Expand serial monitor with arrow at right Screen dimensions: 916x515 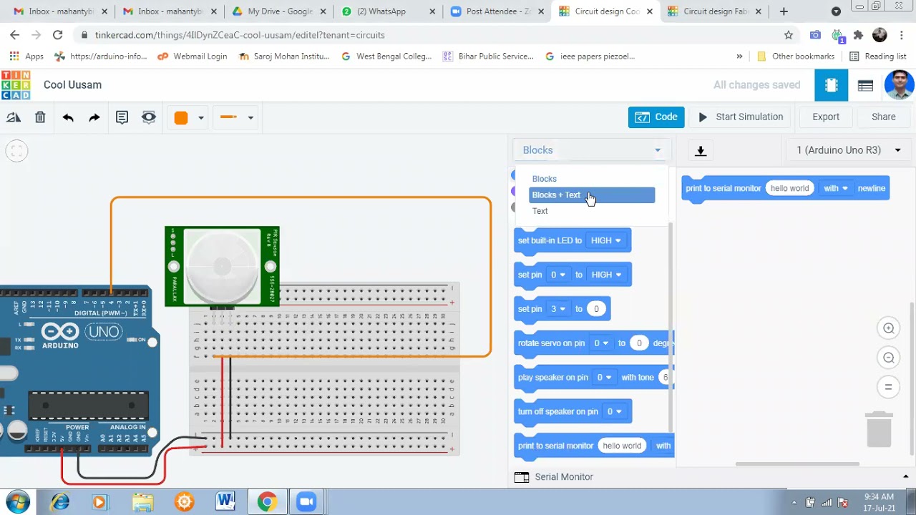point(905,477)
